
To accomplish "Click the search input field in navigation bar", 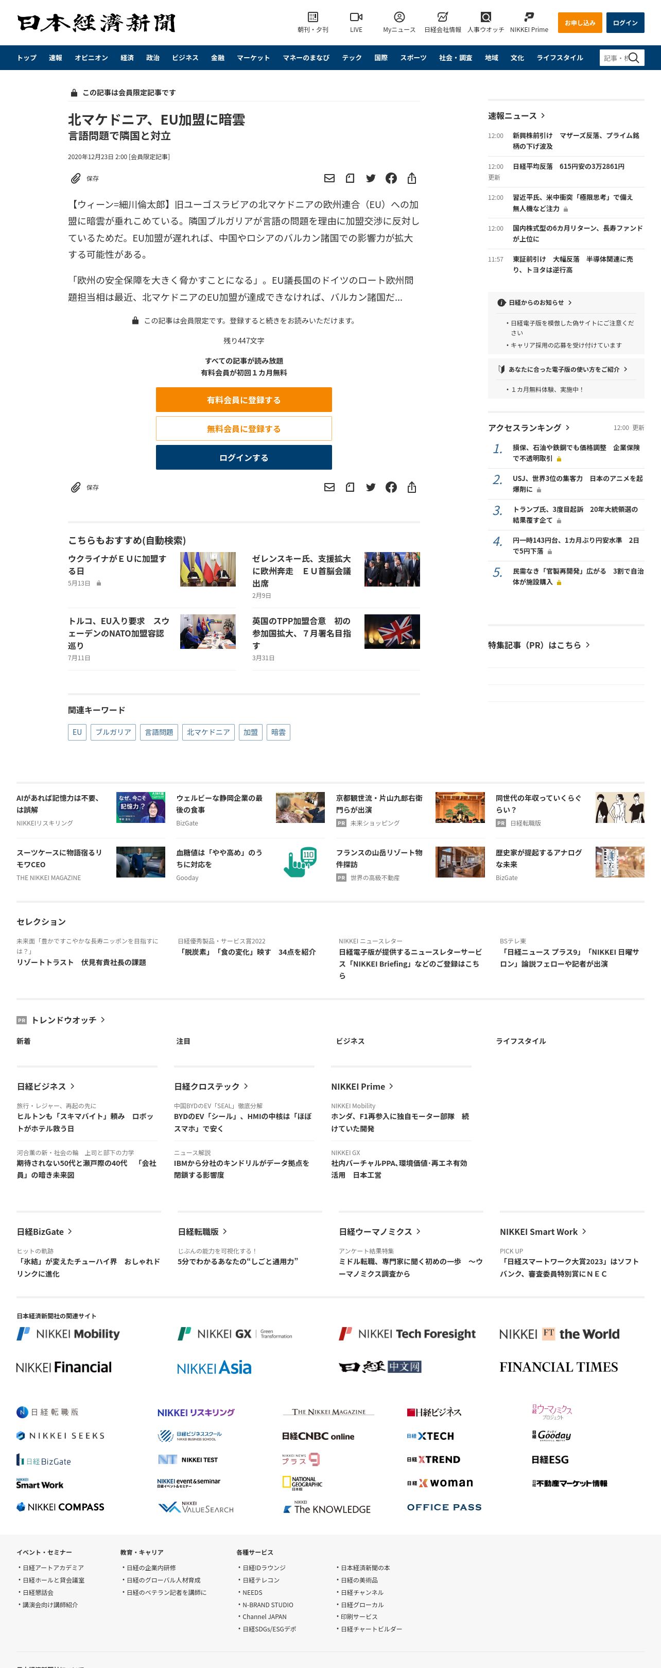I will pyautogui.click(x=615, y=58).
